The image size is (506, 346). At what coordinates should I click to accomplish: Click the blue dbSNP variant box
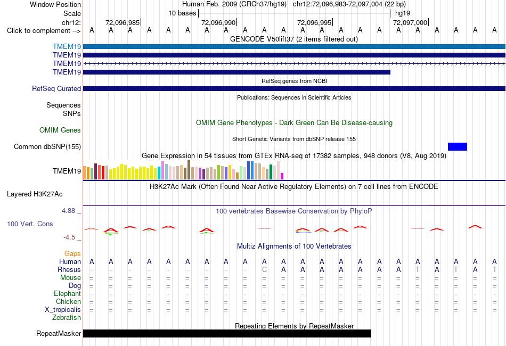[x=458, y=147]
